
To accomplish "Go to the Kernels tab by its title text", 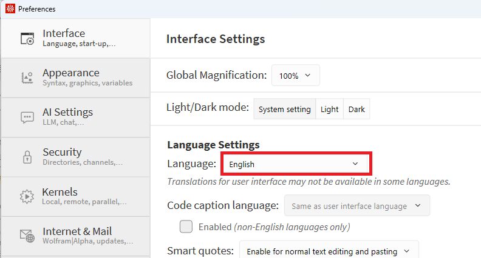I will 60,192.
